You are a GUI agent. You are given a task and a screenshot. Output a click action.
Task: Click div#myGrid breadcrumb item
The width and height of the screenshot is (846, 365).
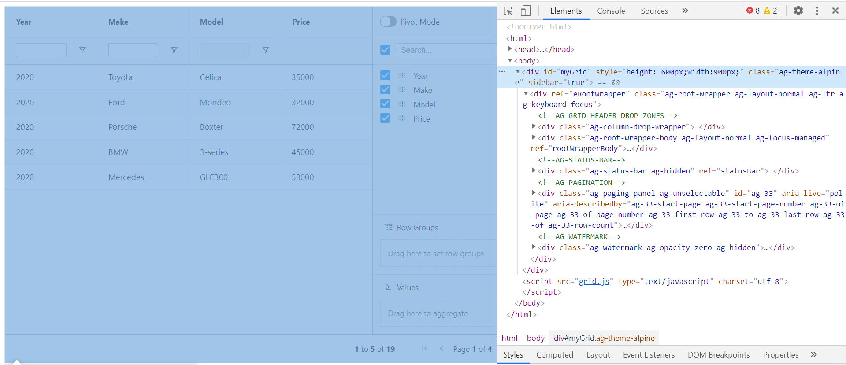[604, 338]
